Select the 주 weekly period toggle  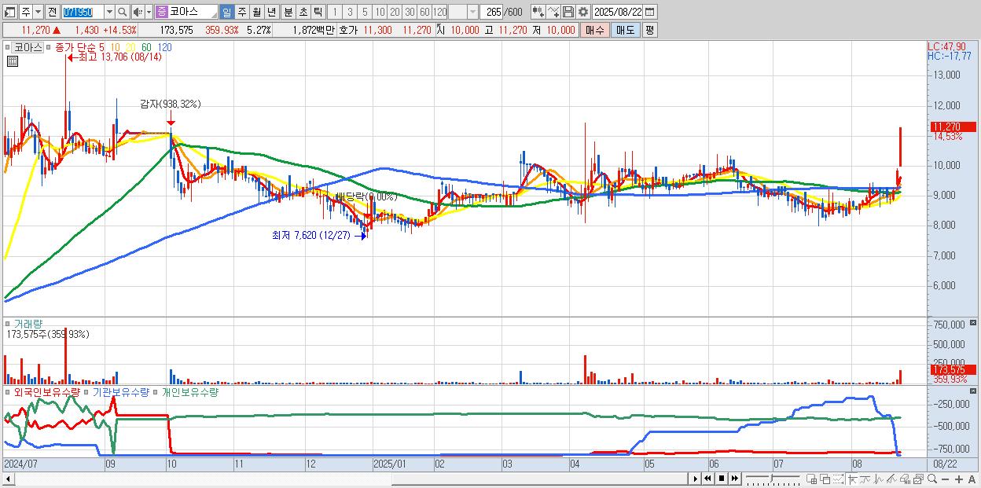pyautogui.click(x=241, y=12)
